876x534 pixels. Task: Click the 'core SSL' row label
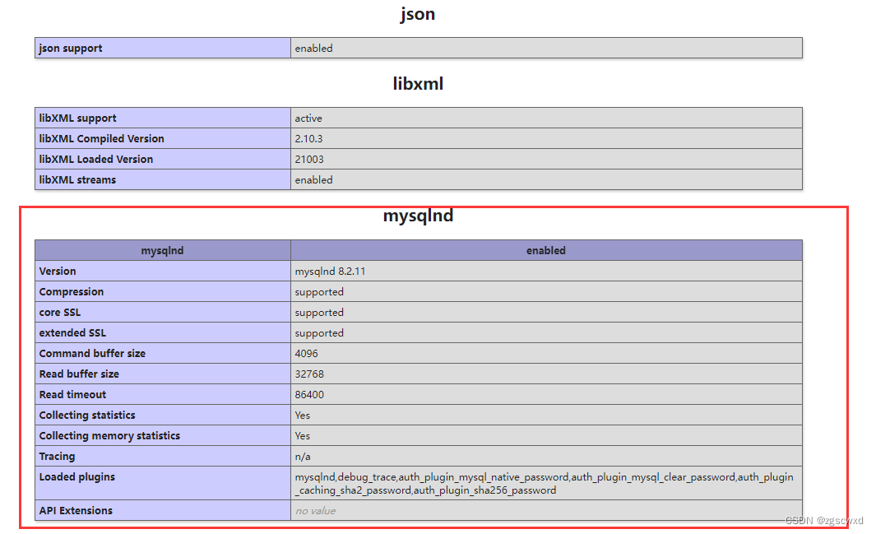[60, 312]
